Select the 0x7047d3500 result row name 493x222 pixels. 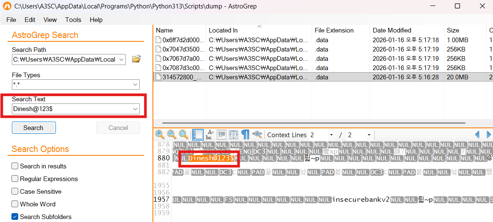point(184,49)
